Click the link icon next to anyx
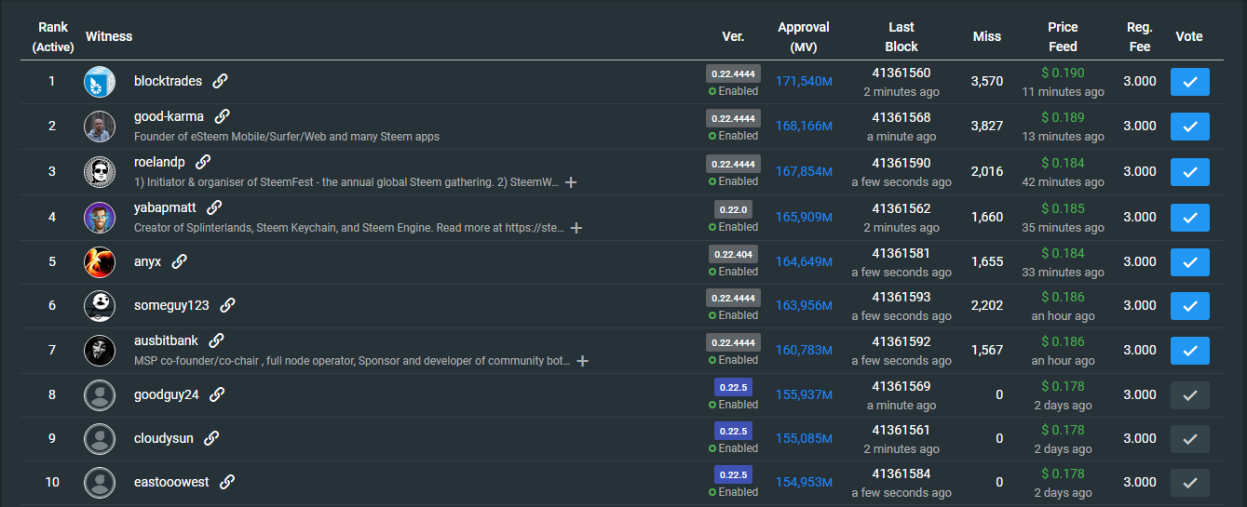This screenshot has width=1247, height=507. coord(179,261)
